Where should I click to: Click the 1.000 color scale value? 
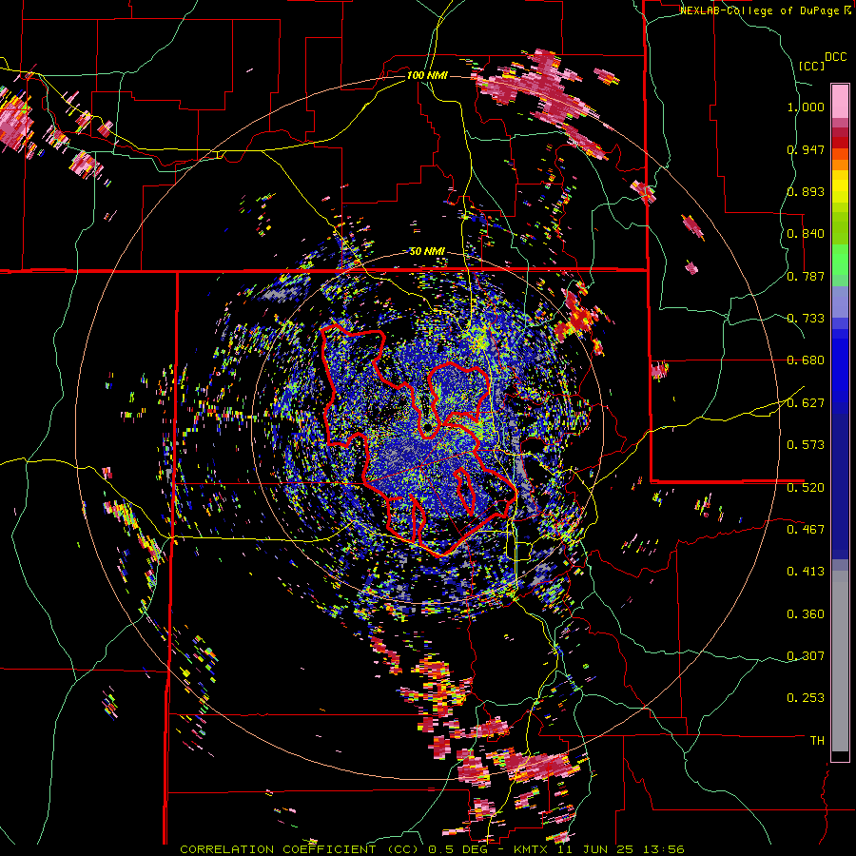click(806, 107)
